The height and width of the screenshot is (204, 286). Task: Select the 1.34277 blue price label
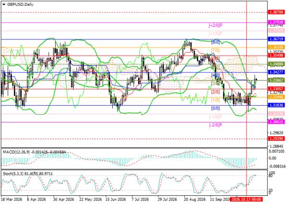point(276,72)
